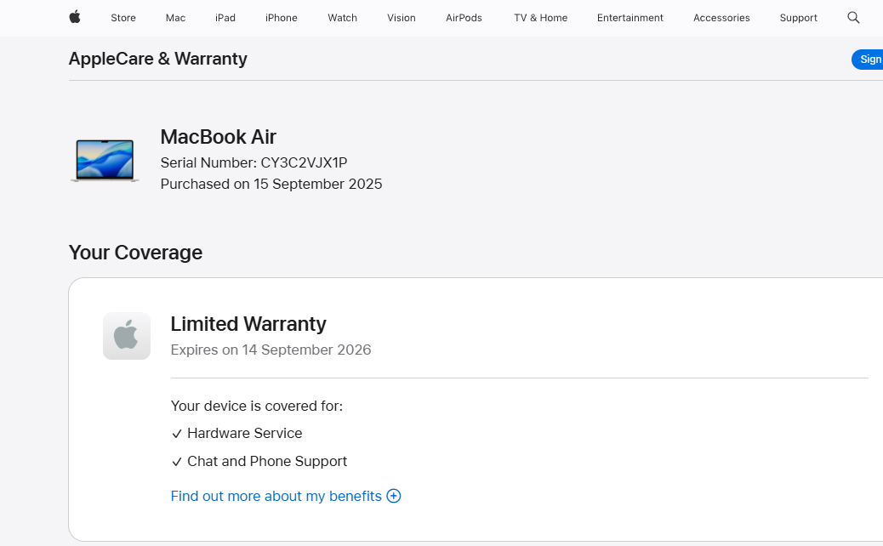Image resolution: width=883 pixels, height=546 pixels.
Task: Open the search magnifier icon
Action: (853, 17)
